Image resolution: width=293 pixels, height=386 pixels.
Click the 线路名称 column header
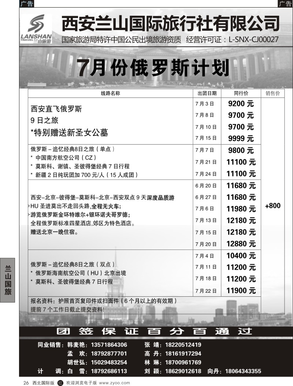pyautogui.click(x=110, y=93)
